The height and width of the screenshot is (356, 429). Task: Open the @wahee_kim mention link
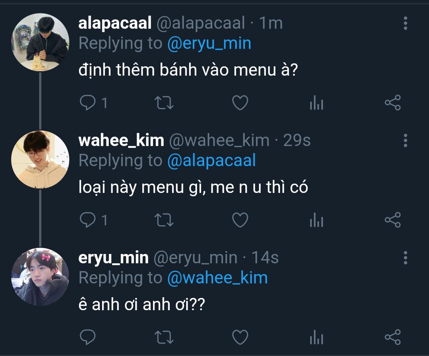click(x=217, y=278)
